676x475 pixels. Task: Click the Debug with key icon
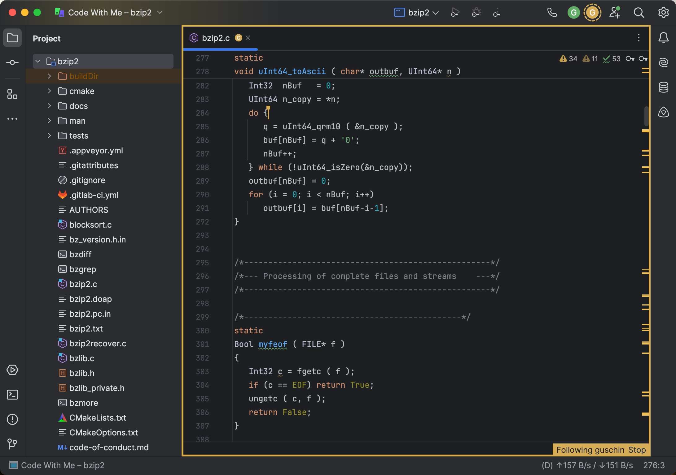tap(476, 13)
